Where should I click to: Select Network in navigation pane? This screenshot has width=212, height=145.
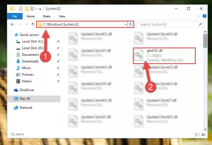pos(26,108)
